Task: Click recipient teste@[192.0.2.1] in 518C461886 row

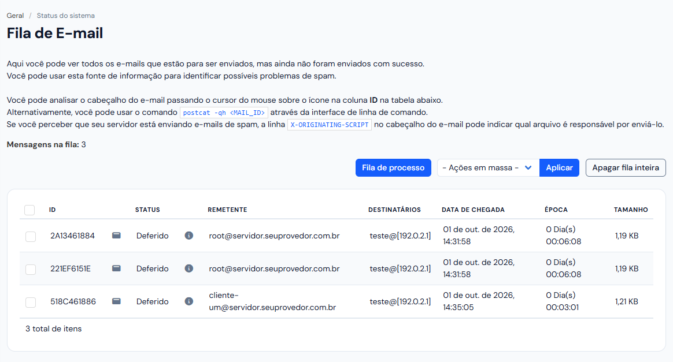Action: click(400, 301)
